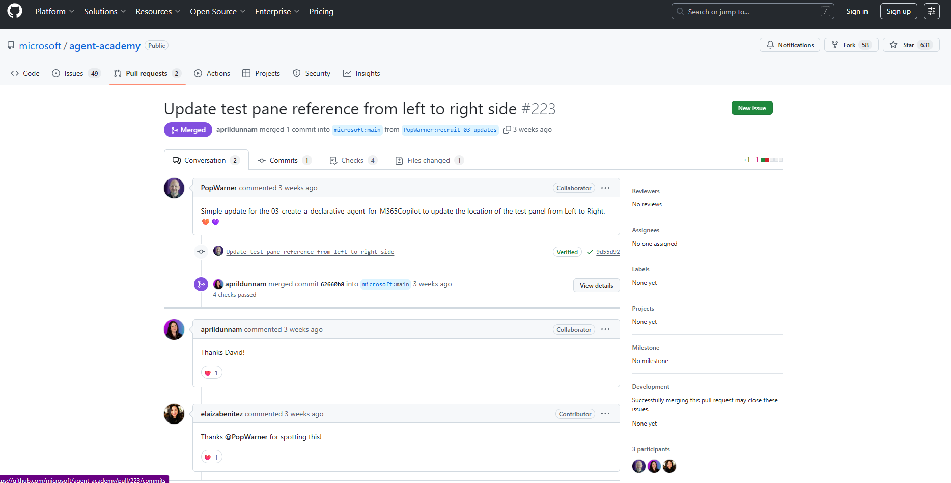The image size is (951, 483).
Task: Focus the Search or jump to field
Action: (752, 11)
